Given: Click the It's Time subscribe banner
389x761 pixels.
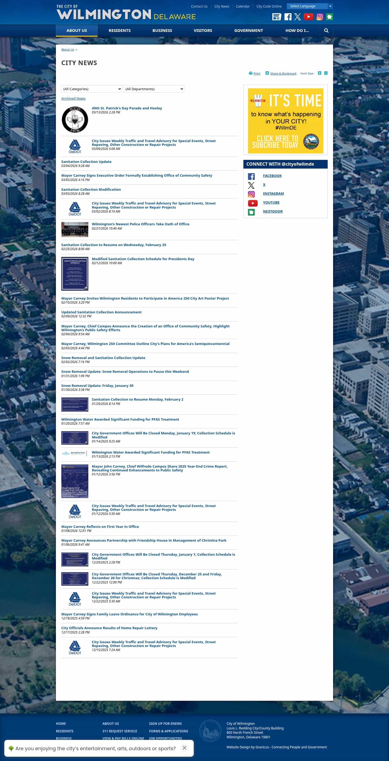Looking at the screenshot, I should point(285,121).
